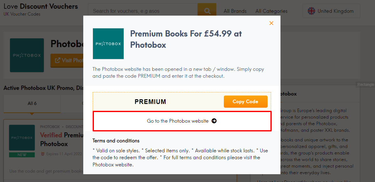The height and width of the screenshot is (182, 375).
Task: Click the Visit Photobox external link icon
Action: click(x=58, y=60)
